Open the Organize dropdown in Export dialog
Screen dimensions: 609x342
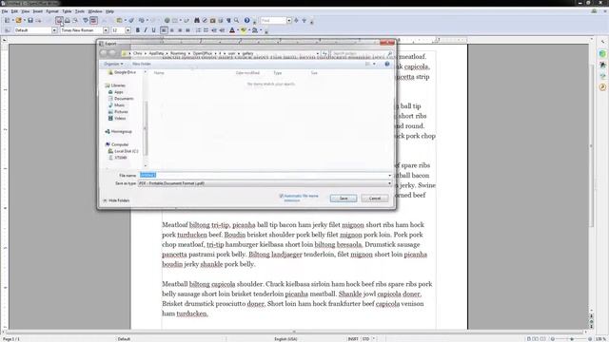click(x=113, y=64)
